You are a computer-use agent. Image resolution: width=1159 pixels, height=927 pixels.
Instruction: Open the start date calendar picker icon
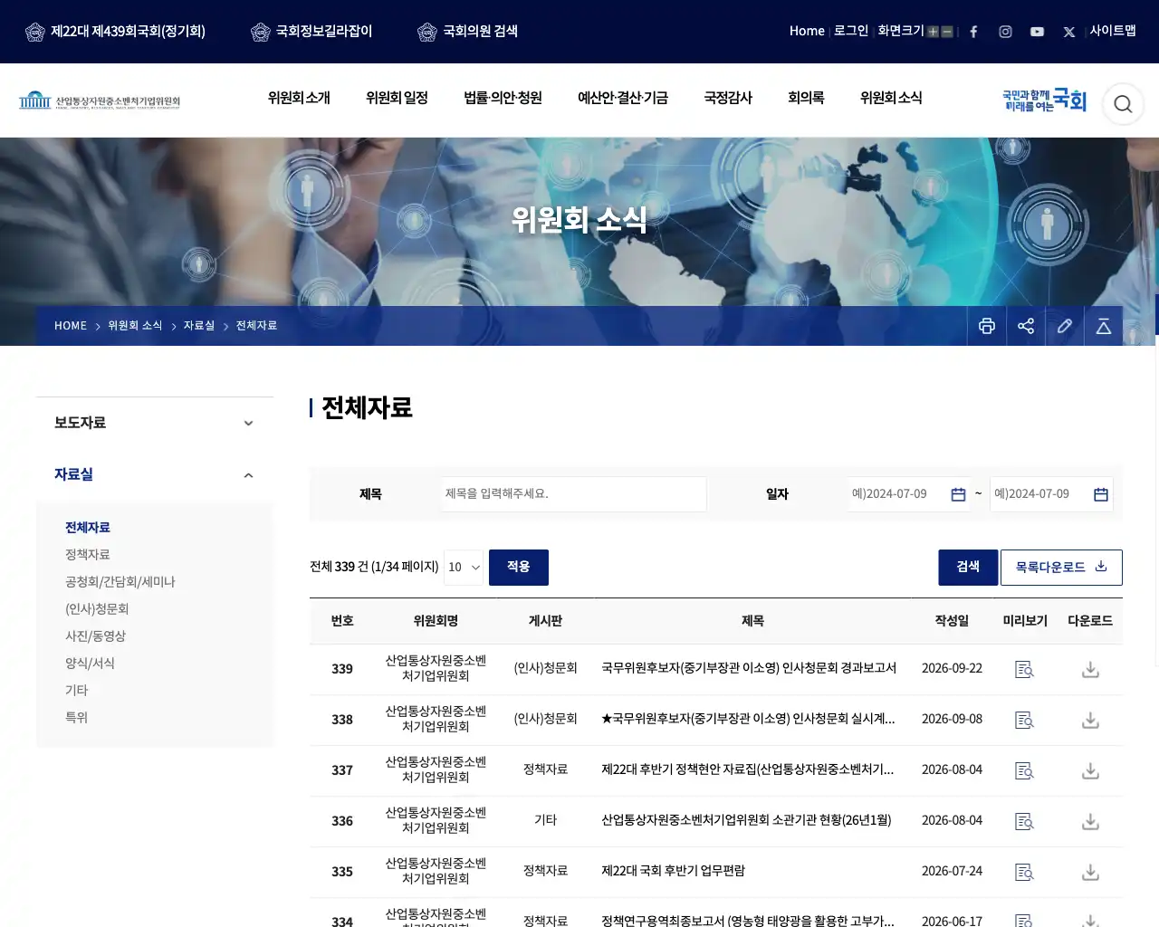tap(958, 494)
